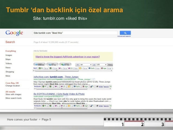Select Shopping in left sidebar
The height and width of the screenshot is (130, 173).
pos(10,72)
